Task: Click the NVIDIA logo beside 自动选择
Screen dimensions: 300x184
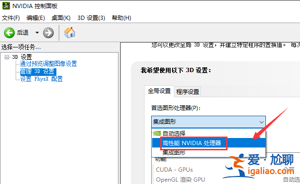Action: coord(157,133)
